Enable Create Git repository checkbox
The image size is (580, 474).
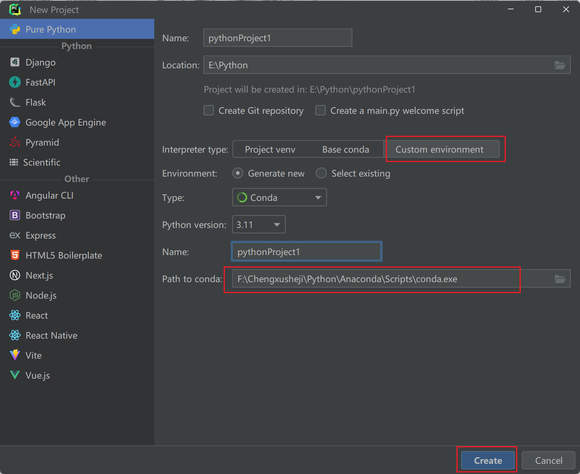click(x=209, y=110)
